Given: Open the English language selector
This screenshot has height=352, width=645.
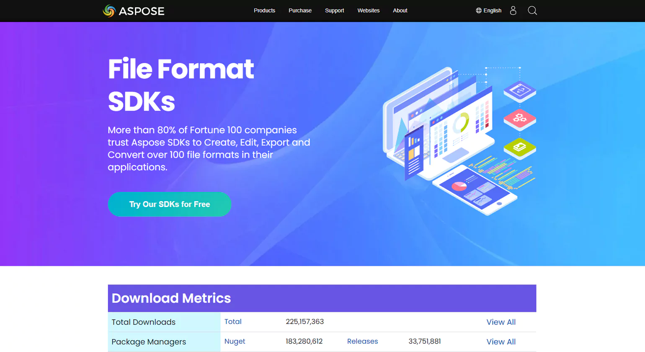Looking at the screenshot, I should click(x=492, y=10).
